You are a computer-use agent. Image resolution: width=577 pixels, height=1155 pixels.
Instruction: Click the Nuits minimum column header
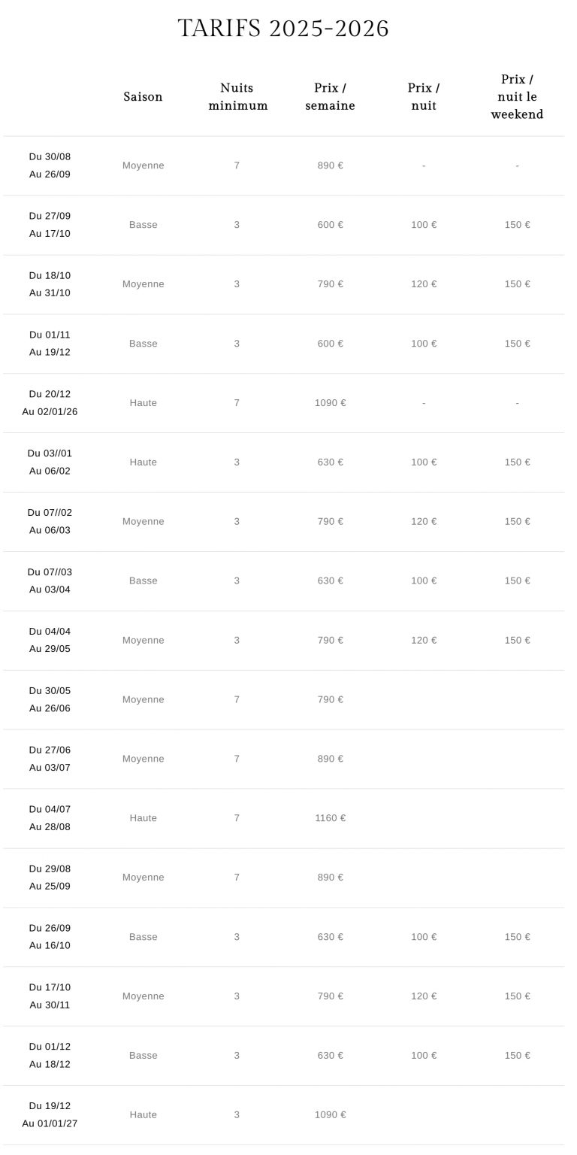pyautogui.click(x=237, y=97)
